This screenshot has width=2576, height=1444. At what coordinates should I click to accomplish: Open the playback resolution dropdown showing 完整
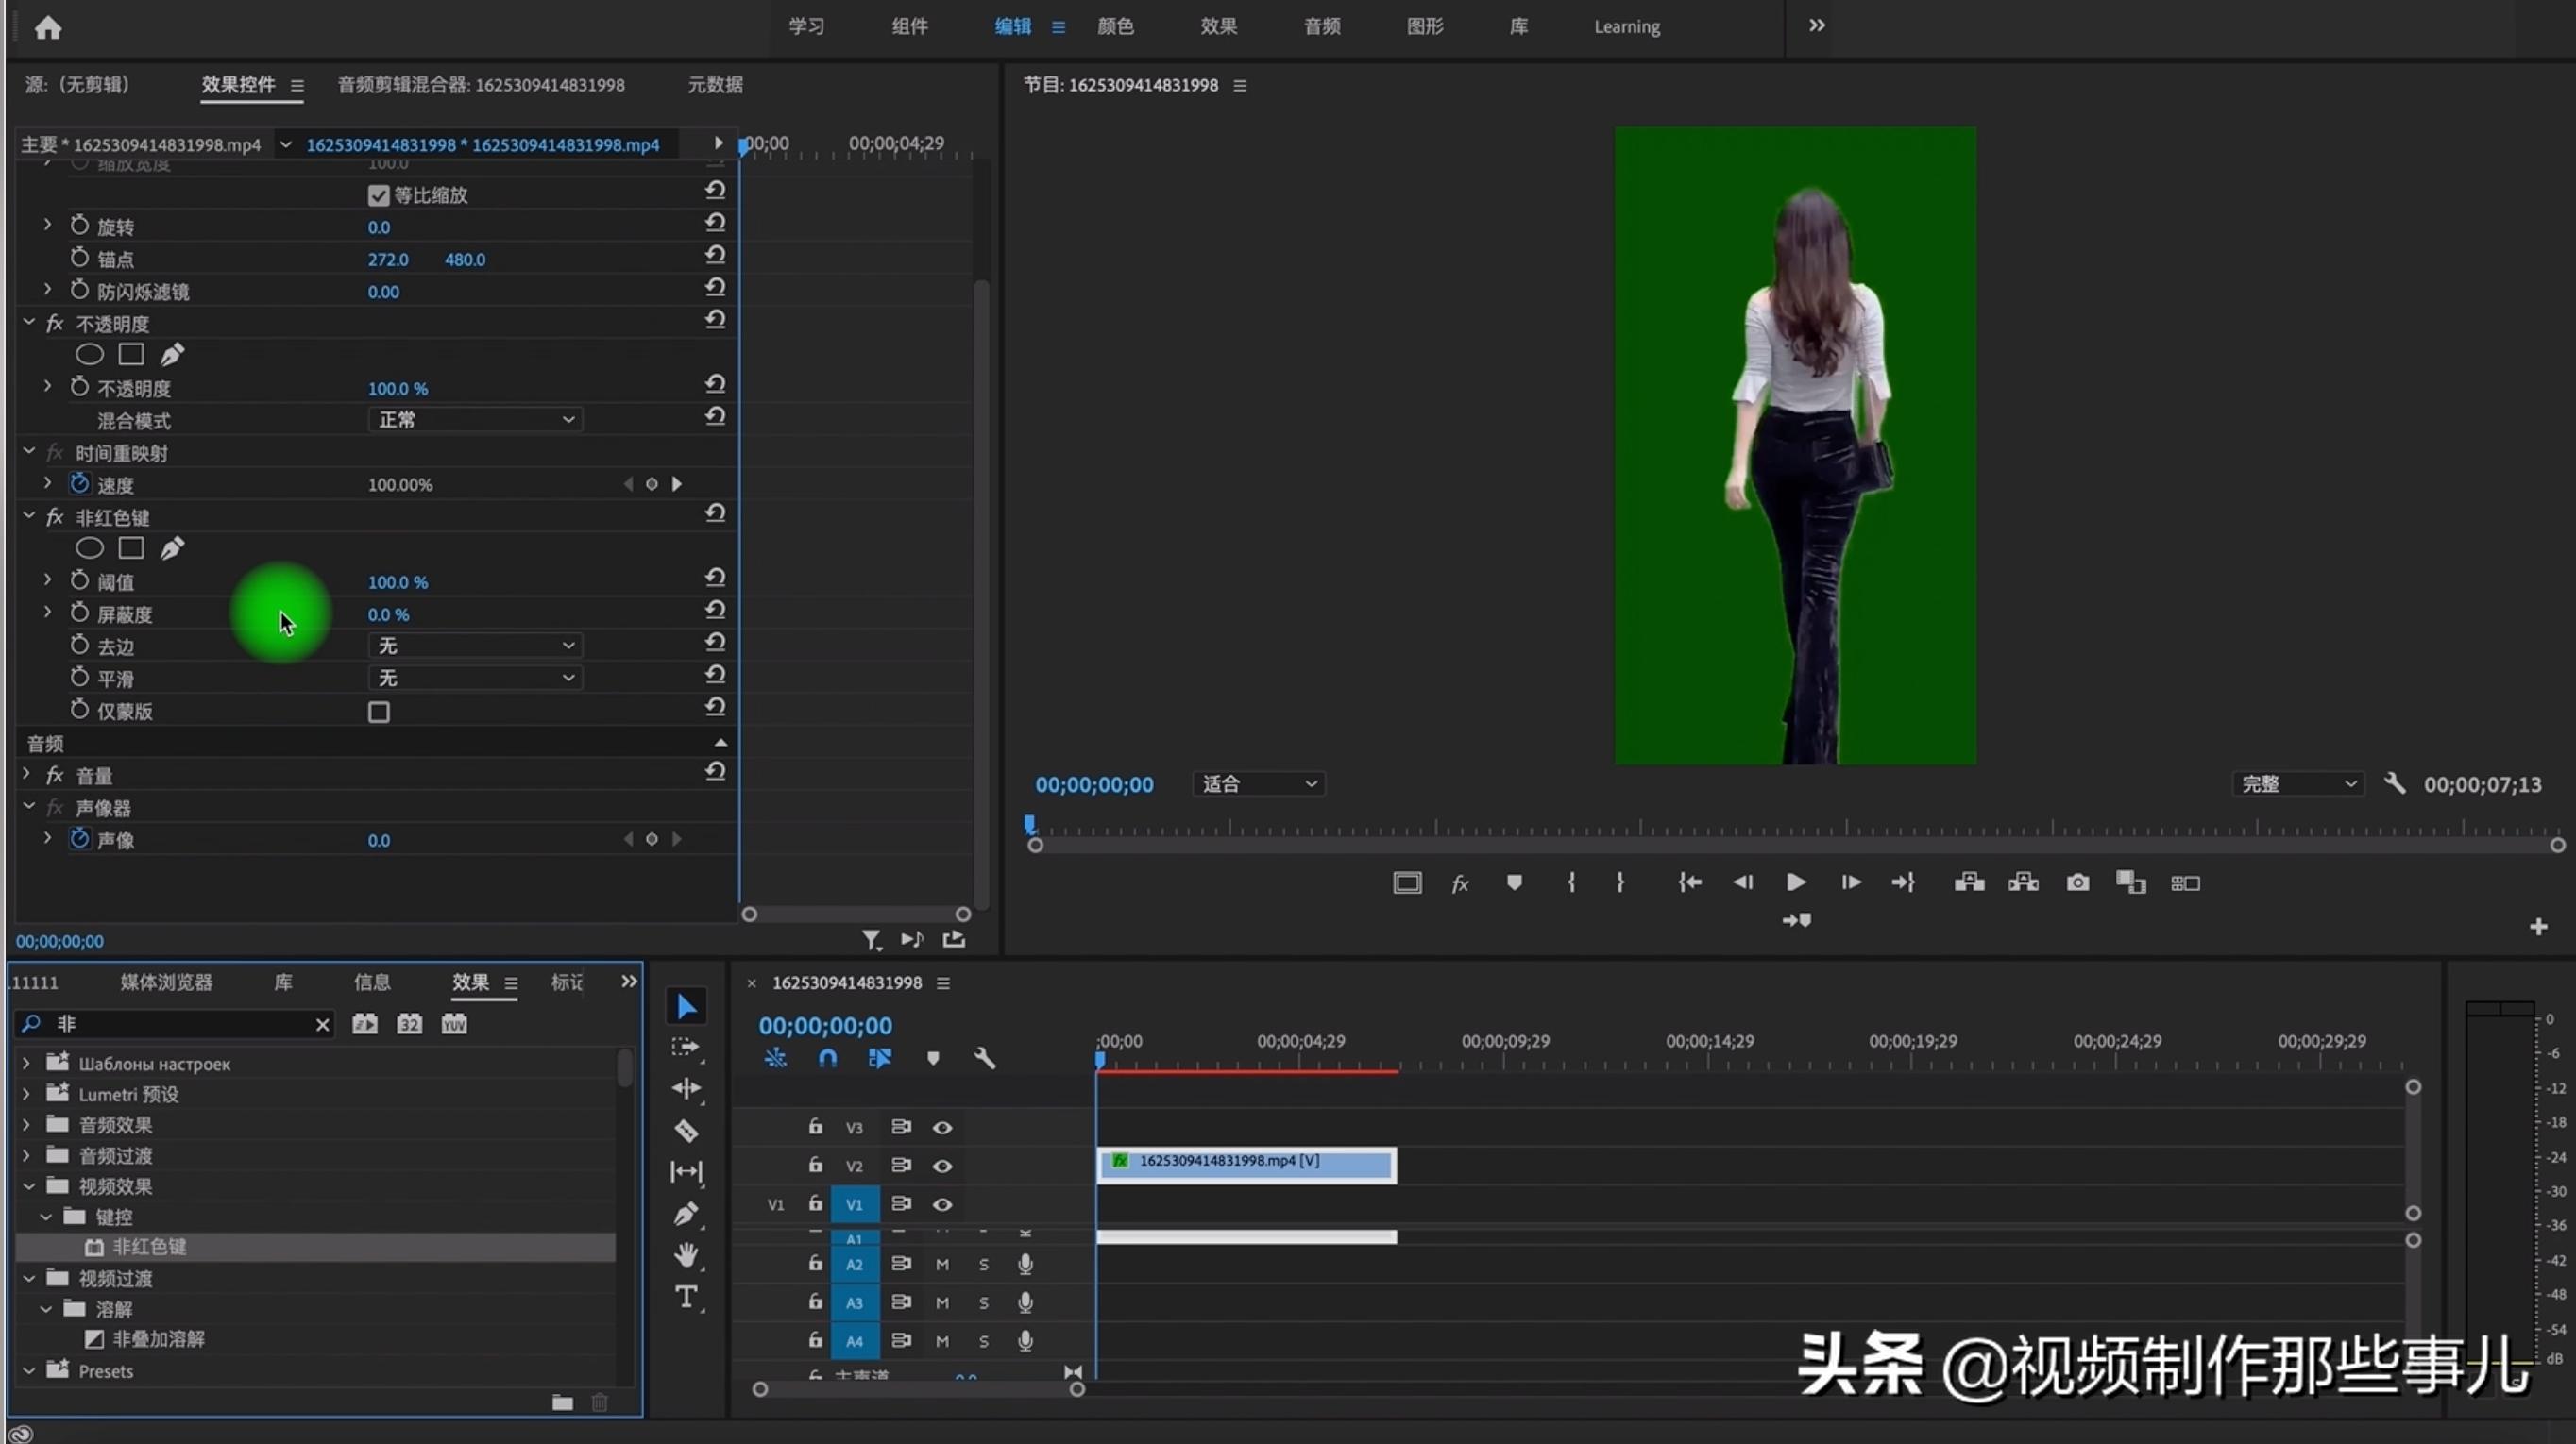click(2297, 783)
